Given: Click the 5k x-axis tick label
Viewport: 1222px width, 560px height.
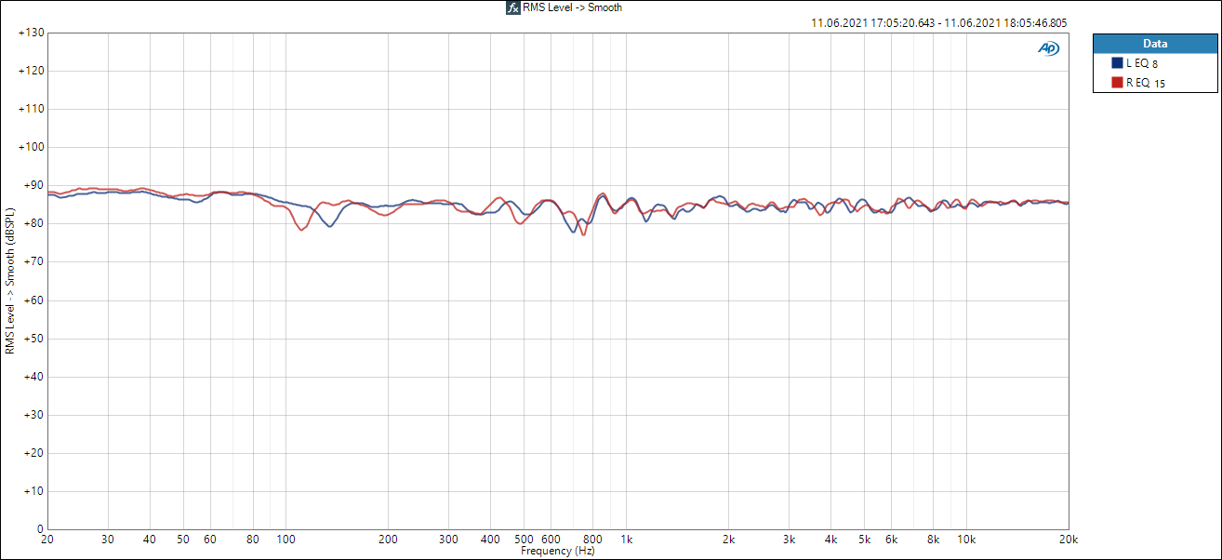Looking at the screenshot, I should (x=865, y=540).
